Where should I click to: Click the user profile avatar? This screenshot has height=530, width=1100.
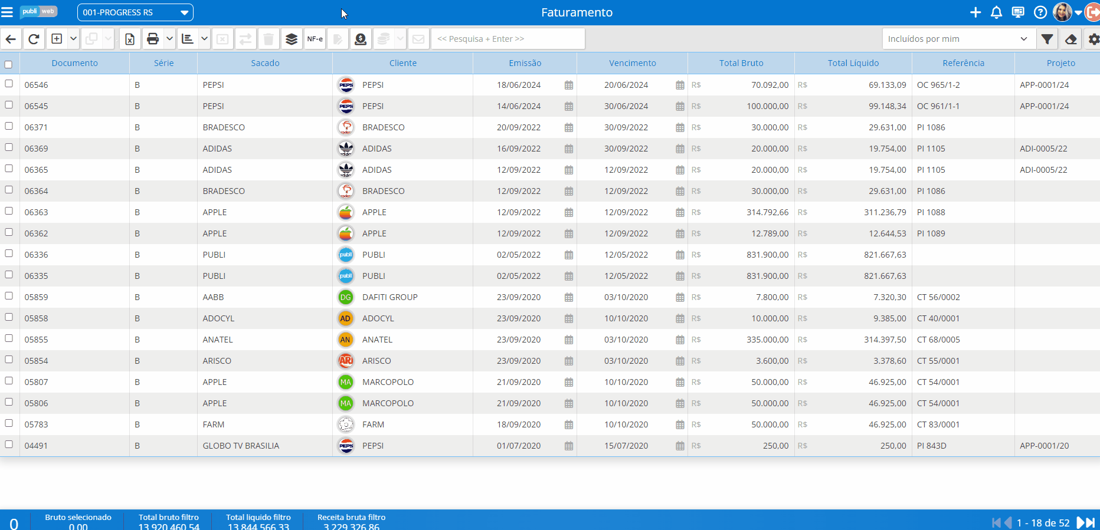point(1062,12)
